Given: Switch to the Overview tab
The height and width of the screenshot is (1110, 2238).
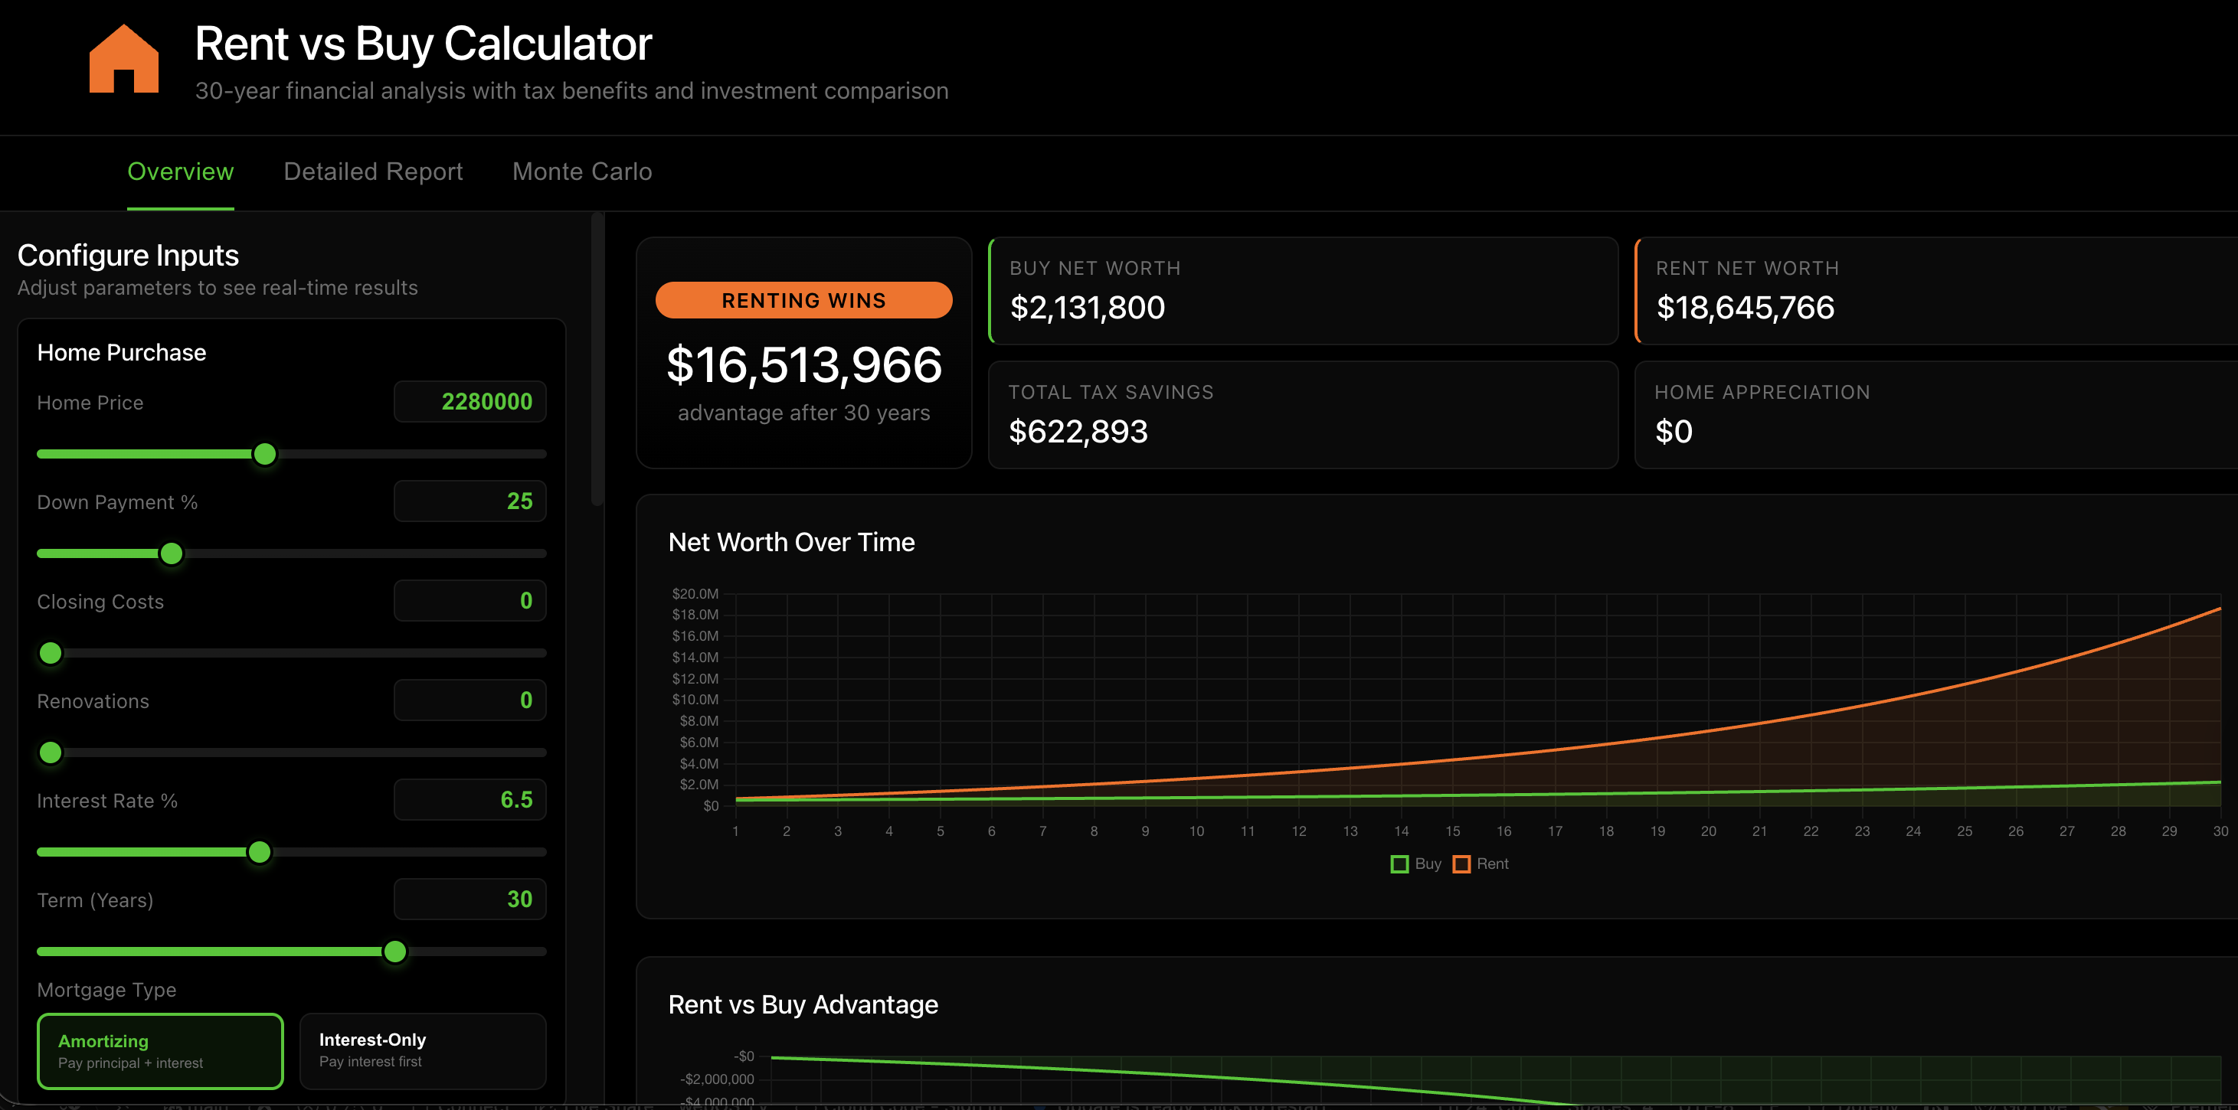Looking at the screenshot, I should click(181, 171).
